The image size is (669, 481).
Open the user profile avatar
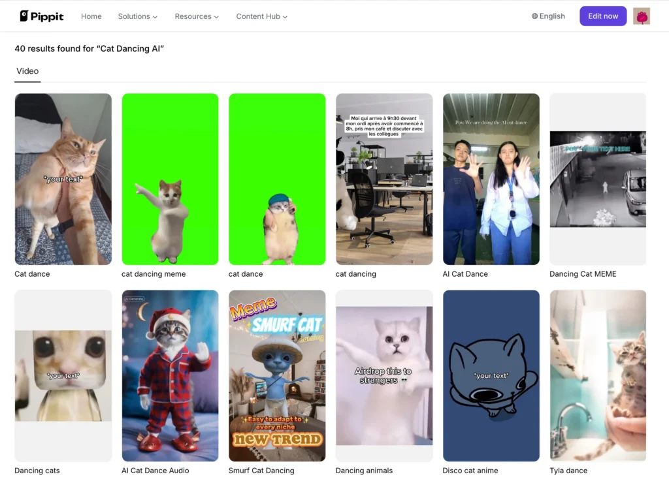(x=642, y=16)
